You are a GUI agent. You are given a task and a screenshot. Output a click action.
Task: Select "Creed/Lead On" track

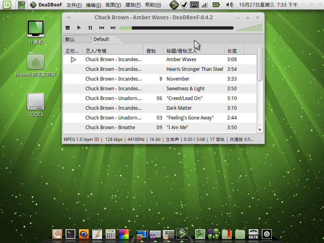[x=160, y=98]
